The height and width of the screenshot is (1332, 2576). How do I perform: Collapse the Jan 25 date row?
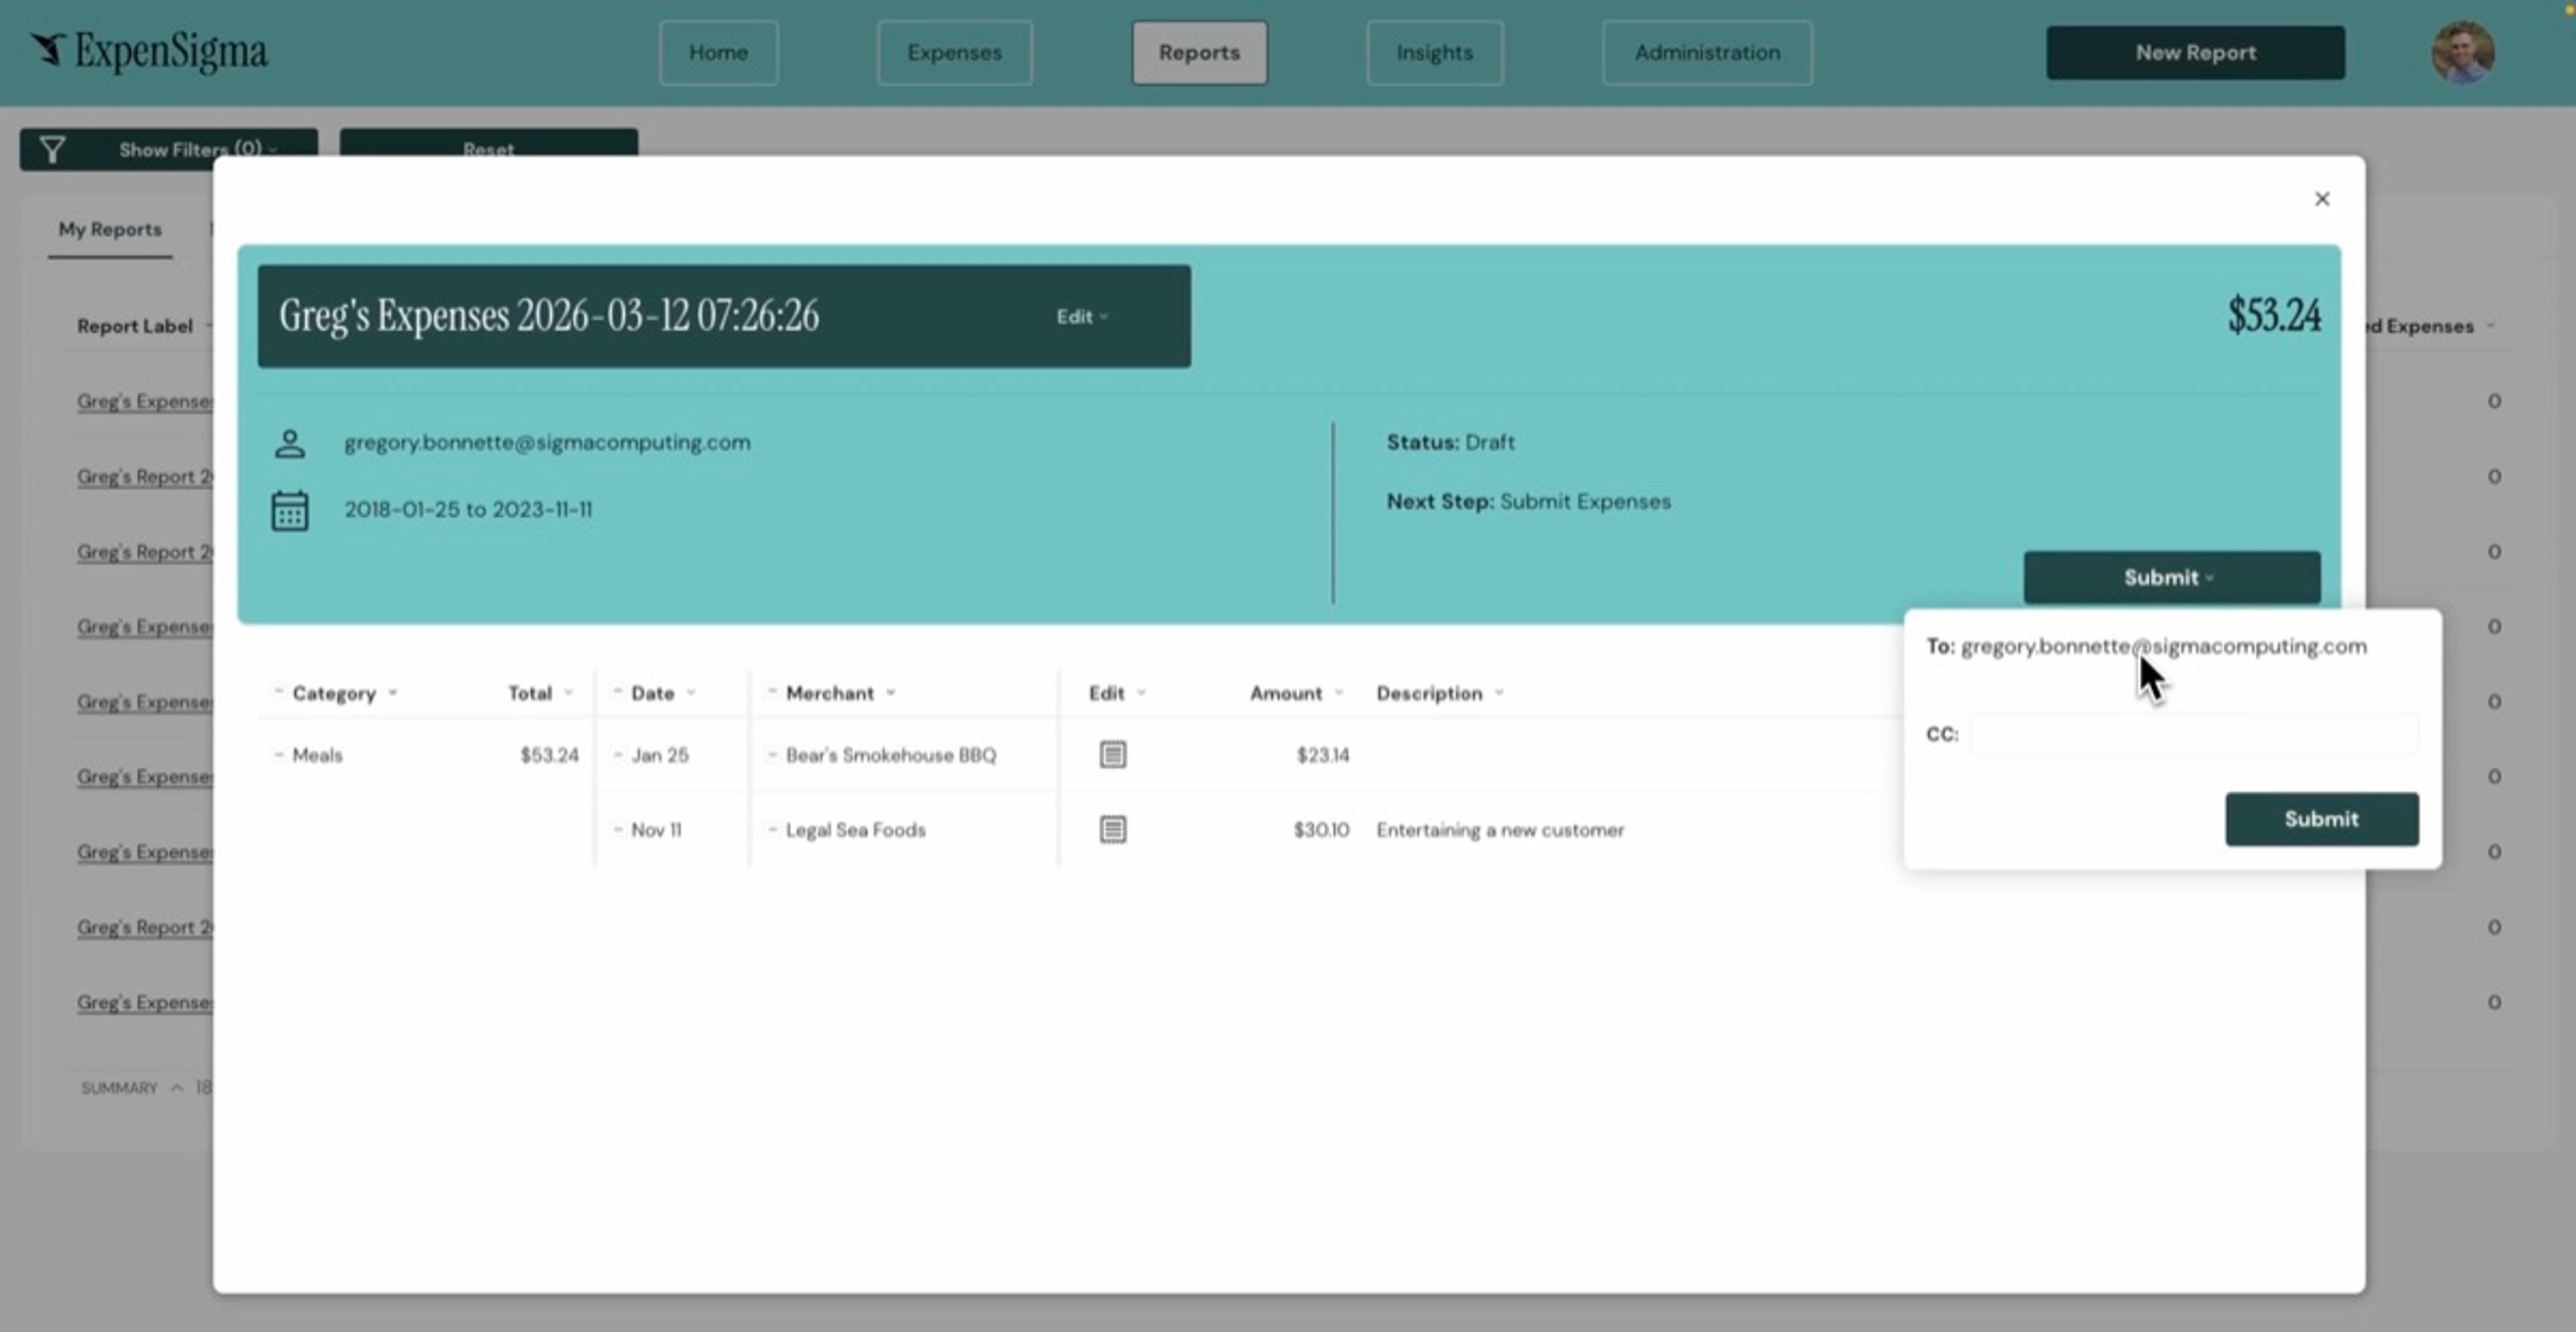click(617, 754)
